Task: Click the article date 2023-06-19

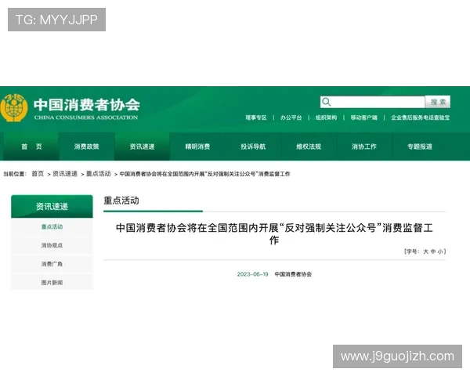Action: 253,274
